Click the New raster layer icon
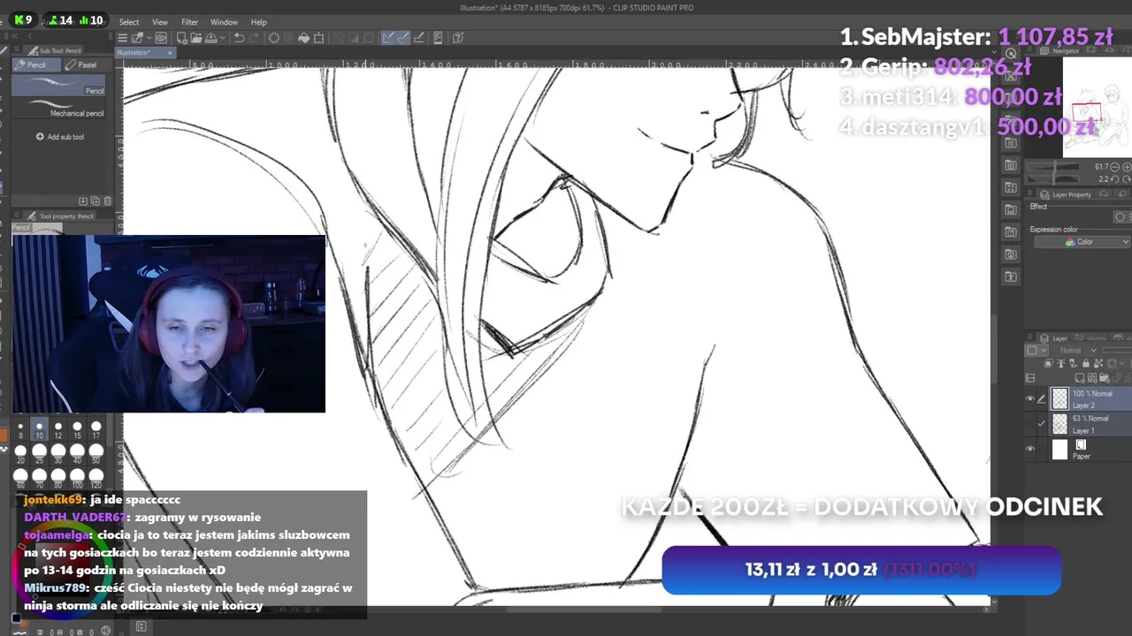Image resolution: width=1132 pixels, height=636 pixels. tap(1080, 378)
